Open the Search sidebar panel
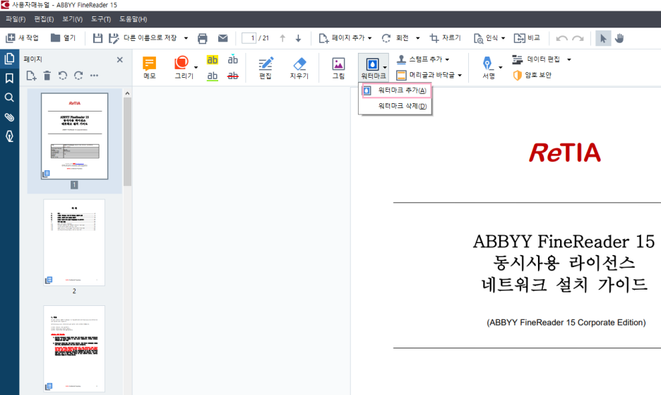 coord(9,98)
